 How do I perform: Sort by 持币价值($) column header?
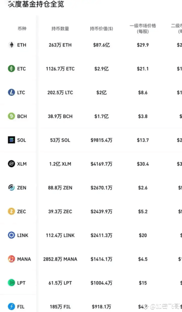pyautogui.click(x=101, y=29)
